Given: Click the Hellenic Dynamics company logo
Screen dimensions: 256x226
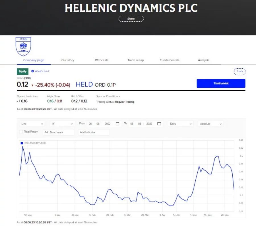Looking at the screenshot, I should [23, 46].
